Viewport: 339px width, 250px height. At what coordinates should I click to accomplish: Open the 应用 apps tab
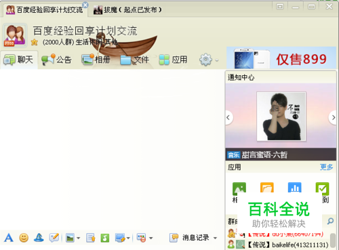173,60
